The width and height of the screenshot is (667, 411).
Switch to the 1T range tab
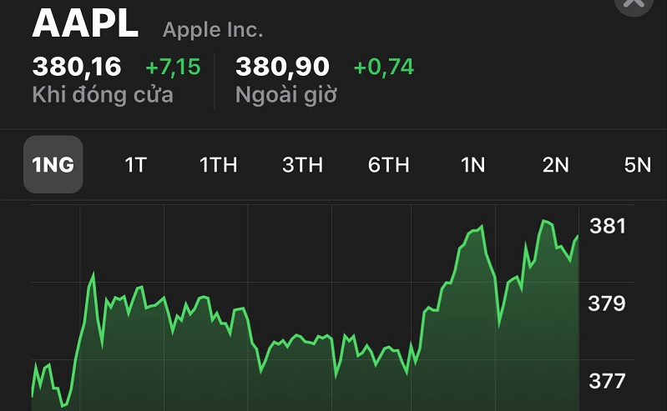[x=135, y=164]
